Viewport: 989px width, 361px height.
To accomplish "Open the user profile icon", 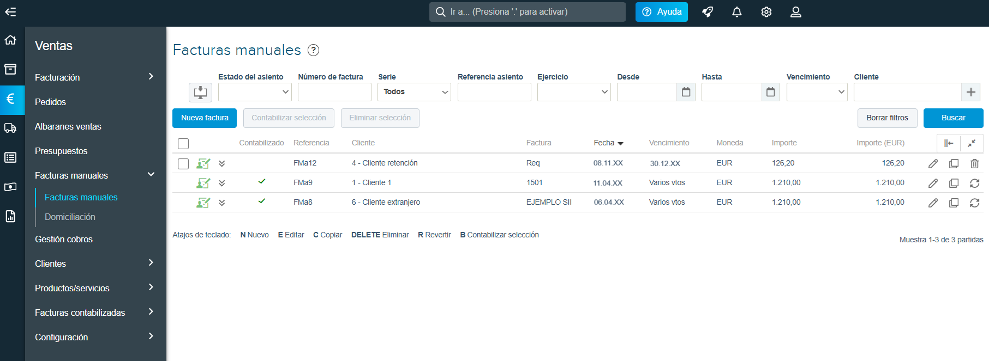I will (796, 12).
